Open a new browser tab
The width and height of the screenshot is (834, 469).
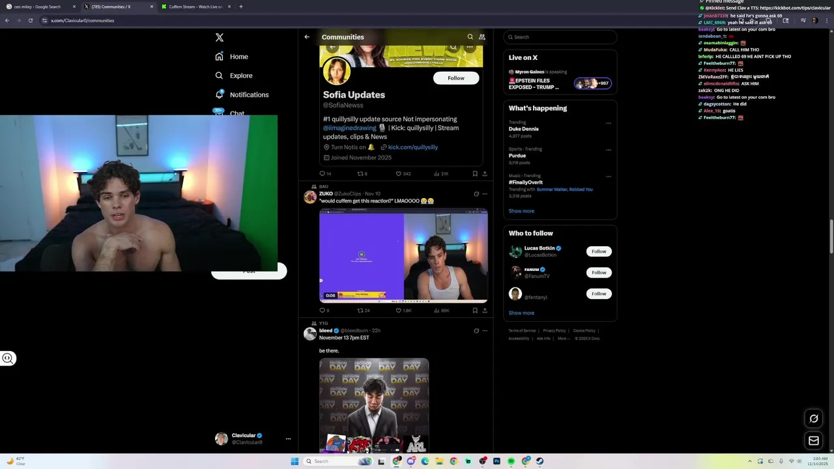pyautogui.click(x=241, y=7)
